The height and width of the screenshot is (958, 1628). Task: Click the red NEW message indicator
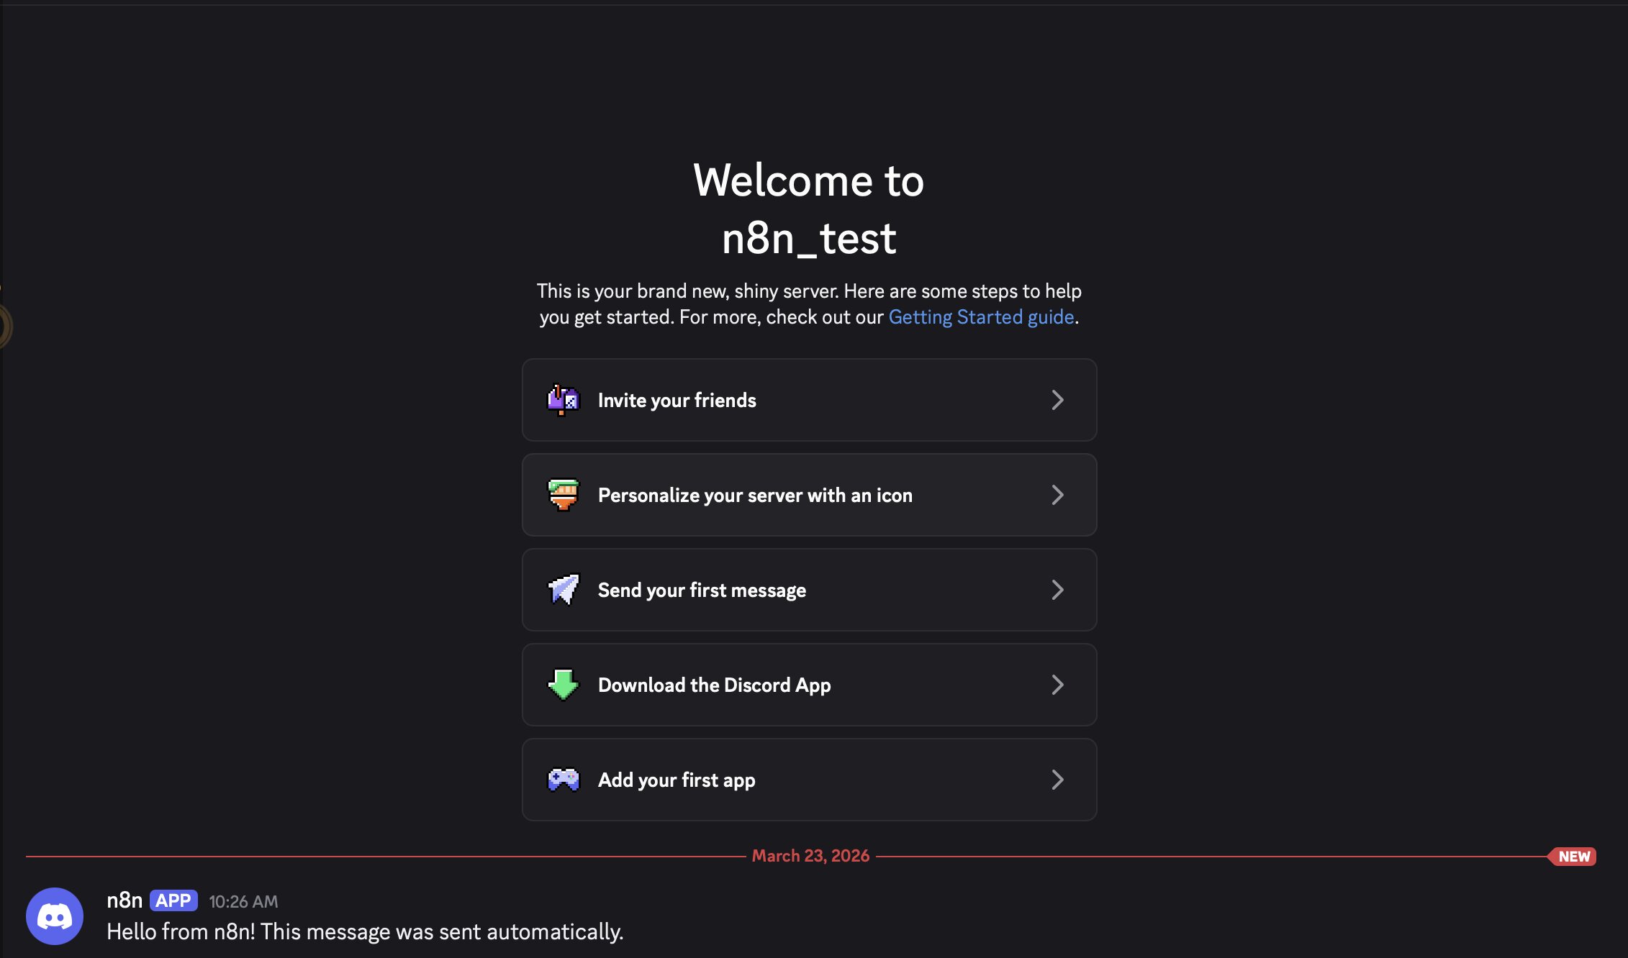click(1573, 856)
